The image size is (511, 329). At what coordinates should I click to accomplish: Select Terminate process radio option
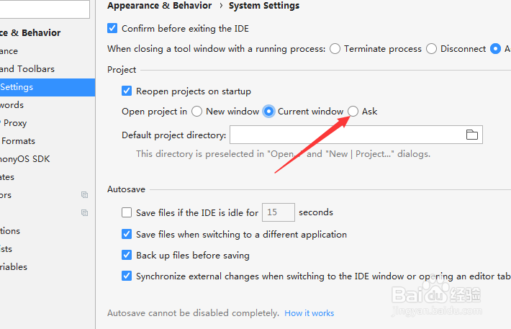tap(335, 49)
